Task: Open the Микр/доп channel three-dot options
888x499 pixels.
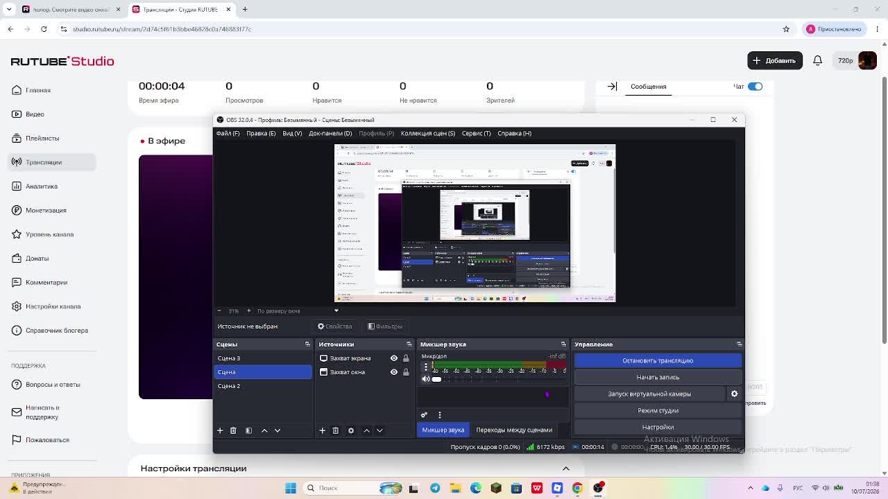Action: pos(426,367)
